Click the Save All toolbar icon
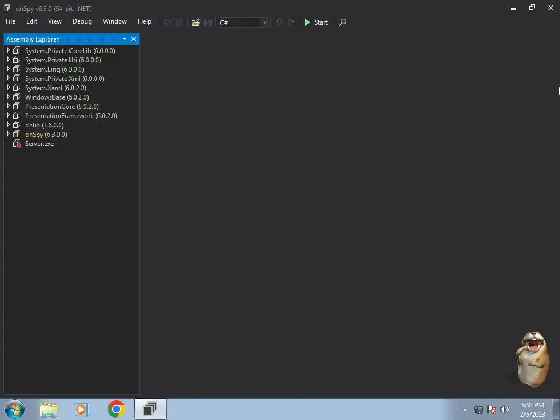Screen dimensions: 560x420 pos(208,22)
